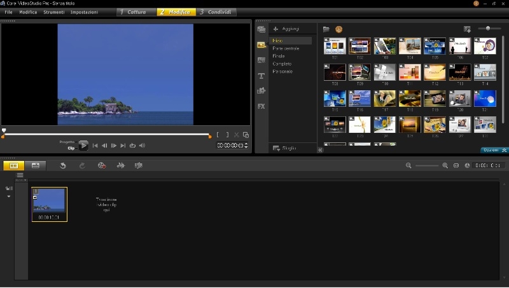Open the record/capture option icon

point(102,165)
